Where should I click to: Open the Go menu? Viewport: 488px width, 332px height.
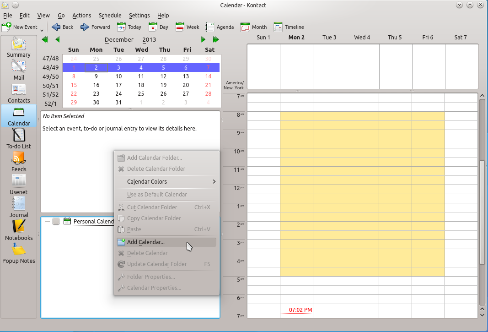tap(61, 15)
